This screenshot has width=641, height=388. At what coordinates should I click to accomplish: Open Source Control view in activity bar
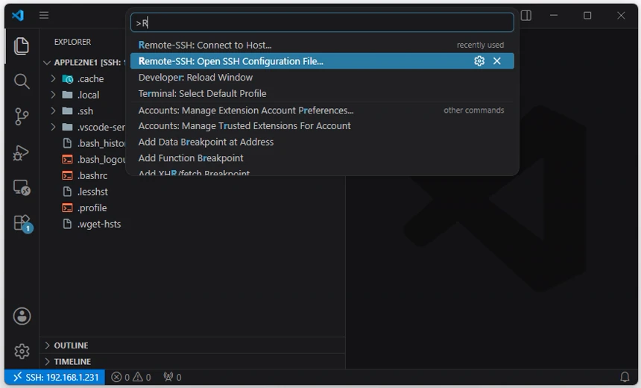tap(22, 116)
